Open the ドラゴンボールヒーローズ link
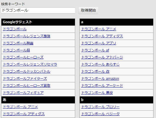 (x=23, y=57)
